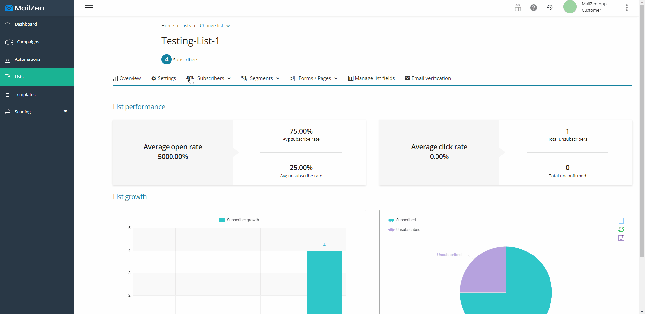The image size is (645, 314).
Task: Expand the Segments dropdown arrow
Action: (278, 79)
